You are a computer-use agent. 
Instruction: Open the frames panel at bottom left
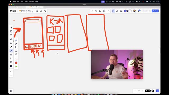click(x=11, y=91)
